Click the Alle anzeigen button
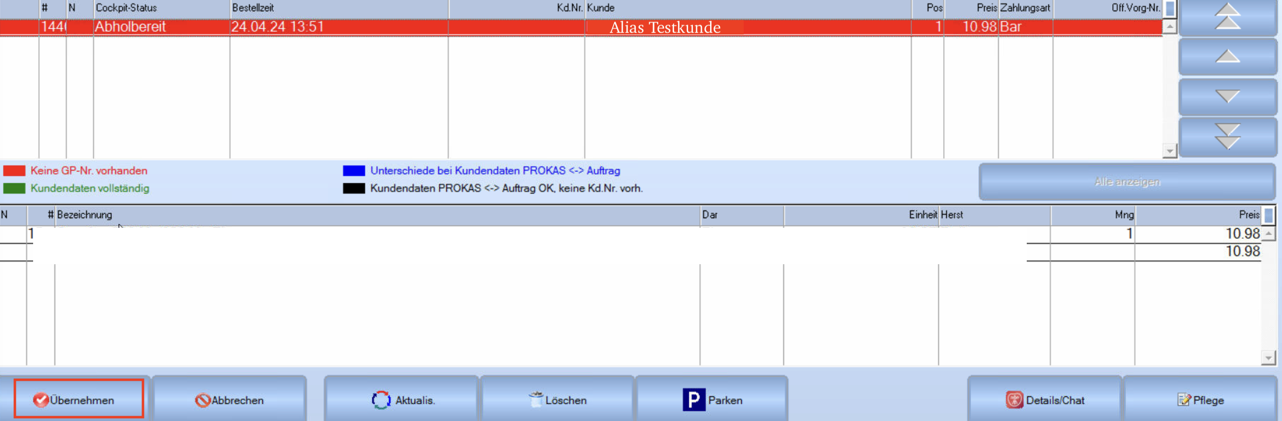The width and height of the screenshot is (1282, 421). coord(1127,182)
